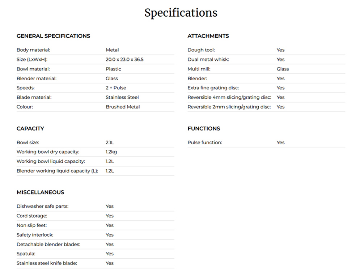Select the Attachments section heading

208,36
